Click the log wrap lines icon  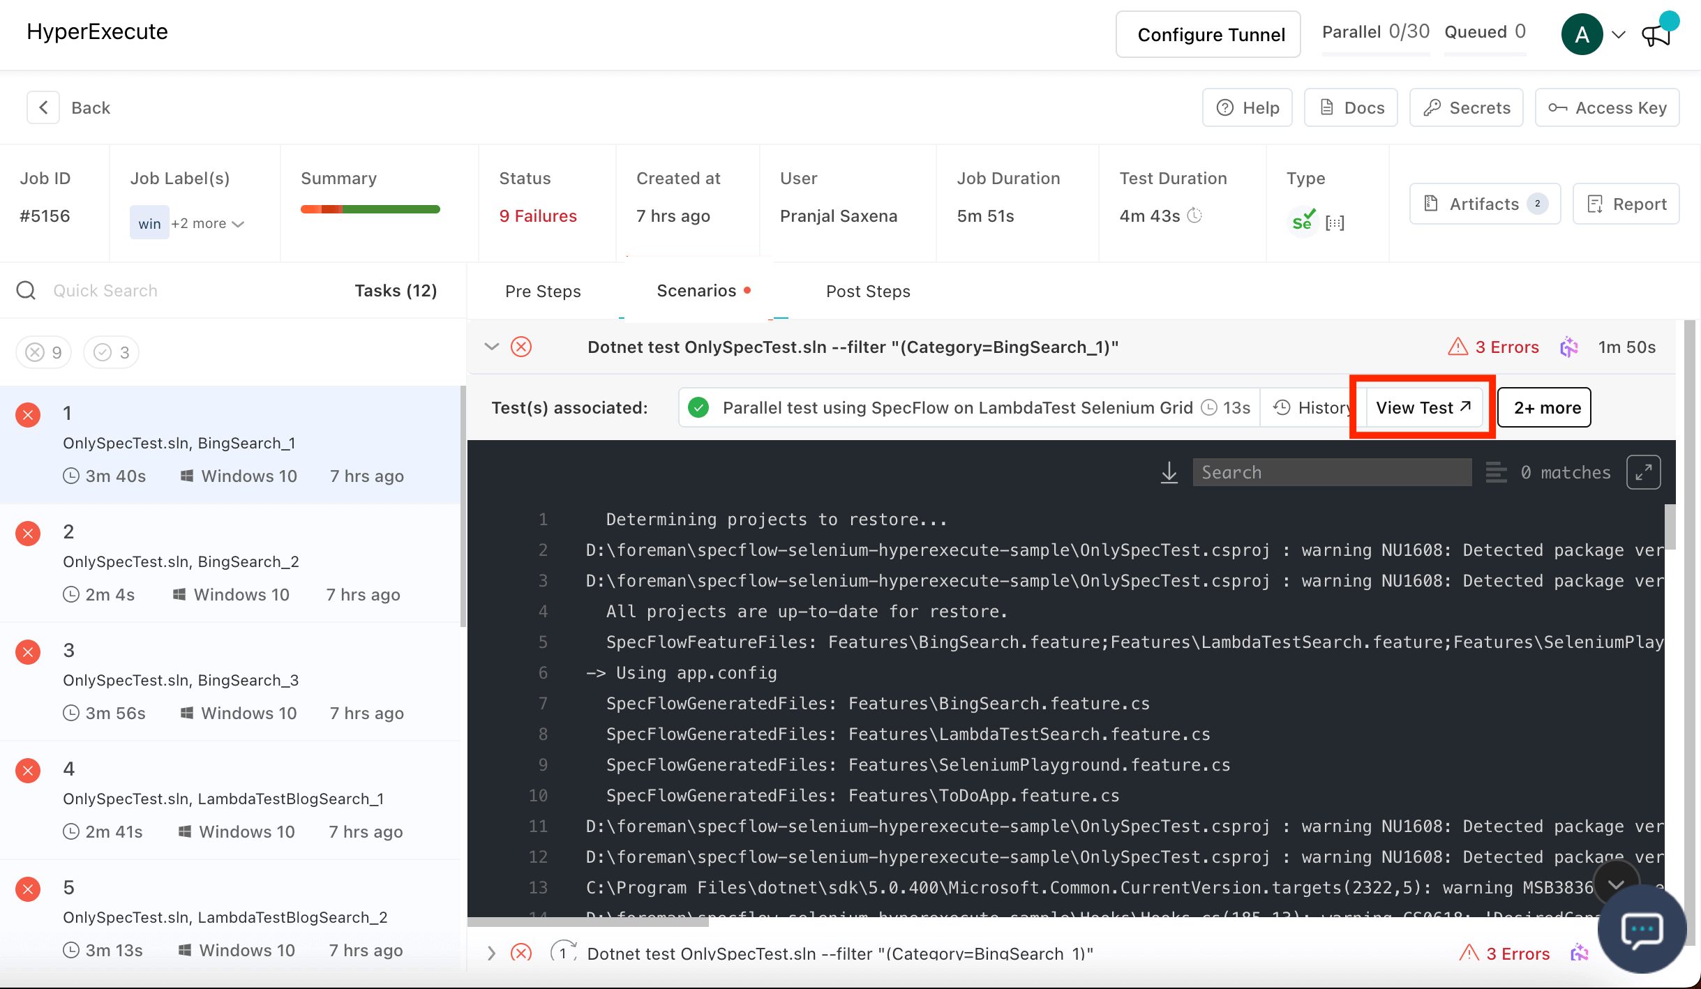coord(1496,473)
